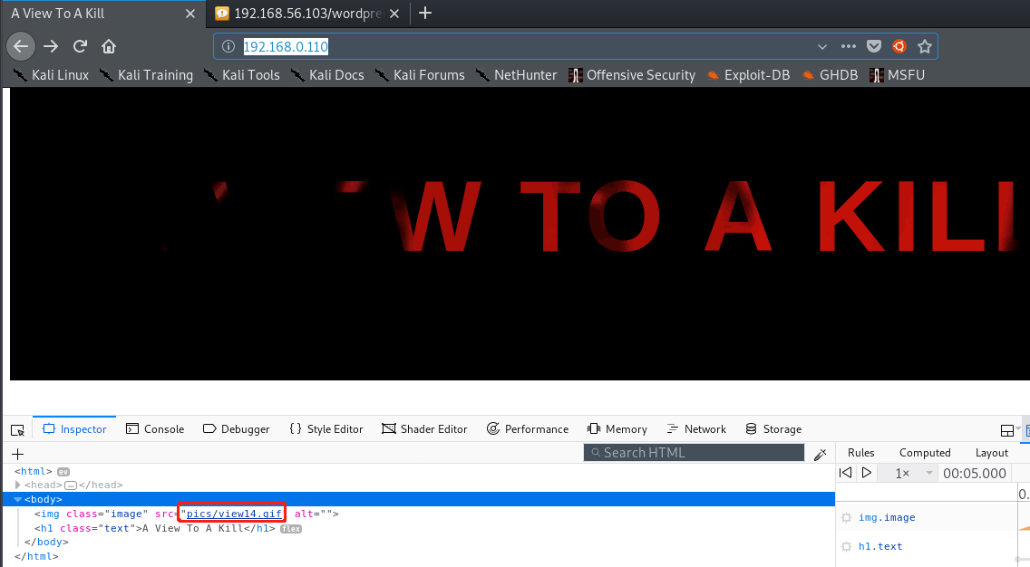This screenshot has width=1030, height=567.
Task: Resume the animations with play button
Action: (x=867, y=473)
